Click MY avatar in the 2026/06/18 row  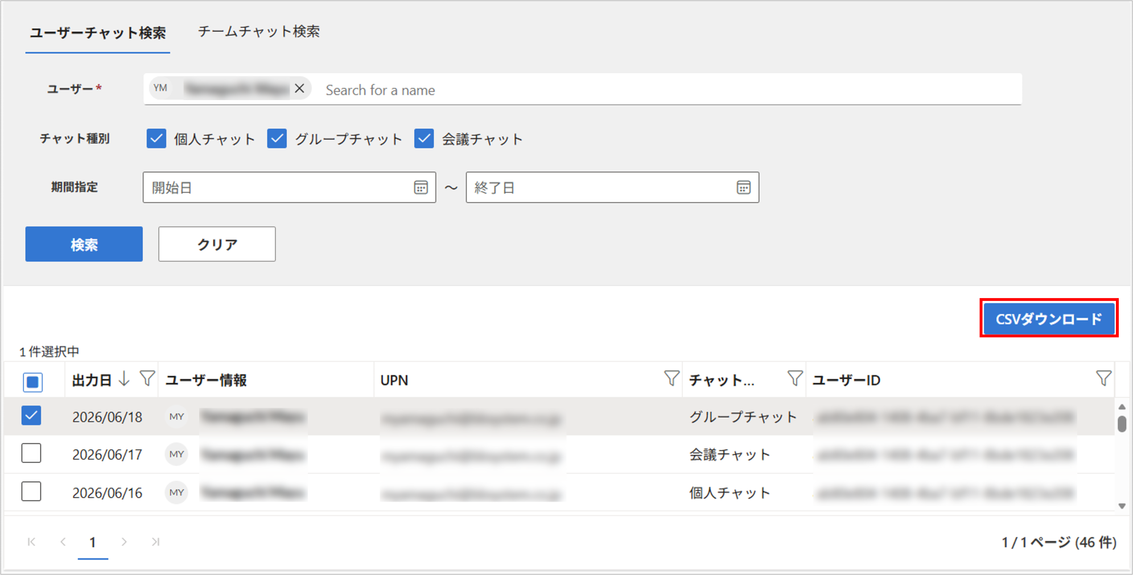tap(176, 417)
